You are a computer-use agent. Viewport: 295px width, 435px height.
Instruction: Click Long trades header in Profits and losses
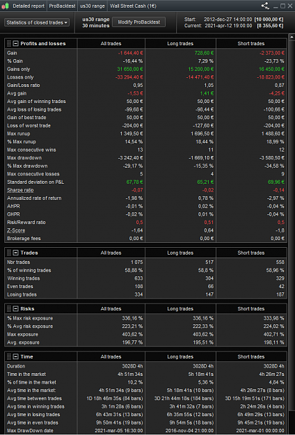pos(180,44)
